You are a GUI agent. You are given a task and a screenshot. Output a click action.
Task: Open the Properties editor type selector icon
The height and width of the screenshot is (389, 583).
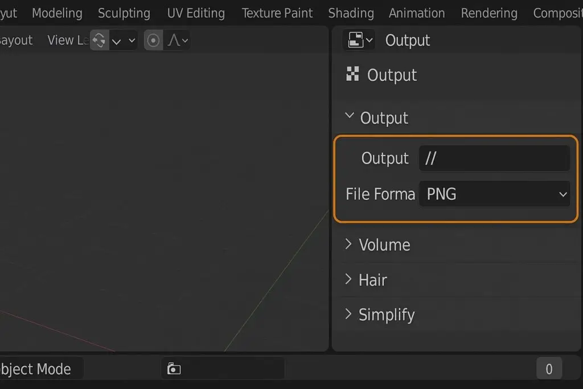click(x=359, y=40)
